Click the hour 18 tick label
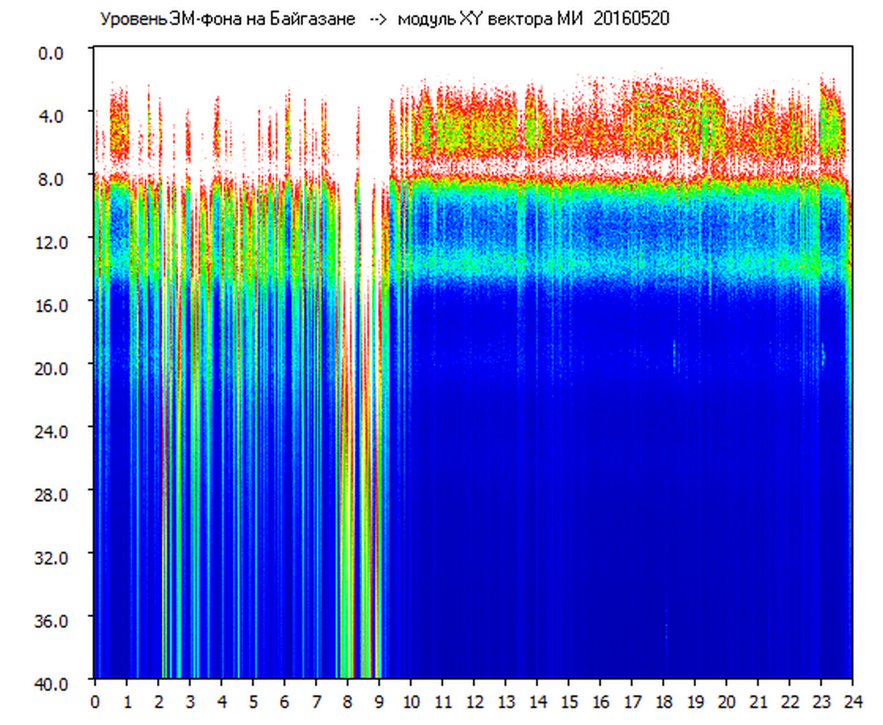The image size is (883, 725). tap(664, 702)
